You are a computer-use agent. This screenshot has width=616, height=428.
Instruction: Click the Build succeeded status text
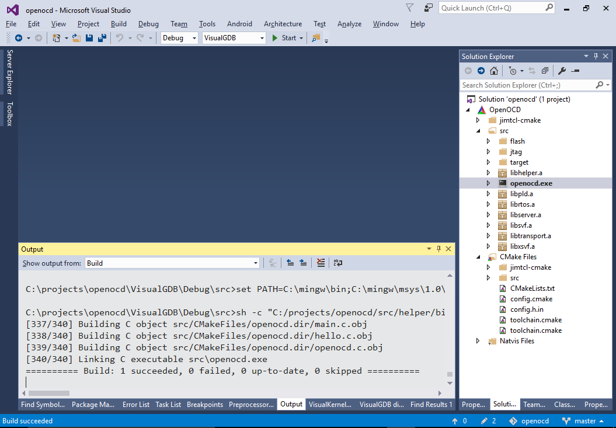click(27, 421)
